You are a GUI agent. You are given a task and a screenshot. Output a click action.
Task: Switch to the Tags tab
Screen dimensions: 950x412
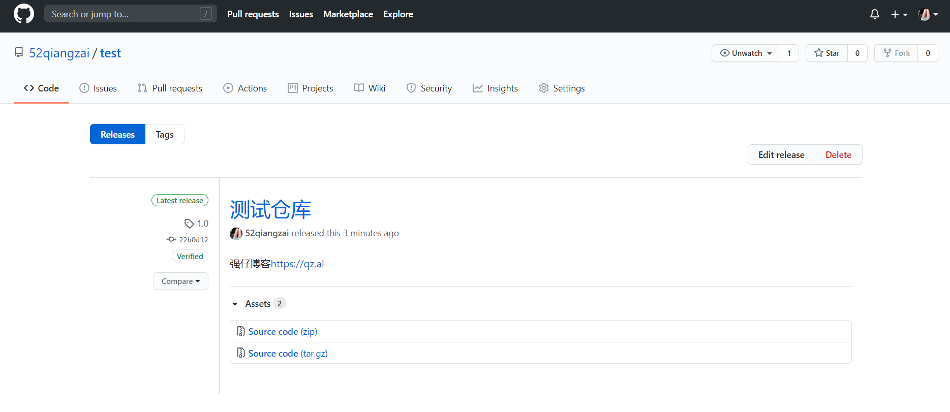point(164,135)
